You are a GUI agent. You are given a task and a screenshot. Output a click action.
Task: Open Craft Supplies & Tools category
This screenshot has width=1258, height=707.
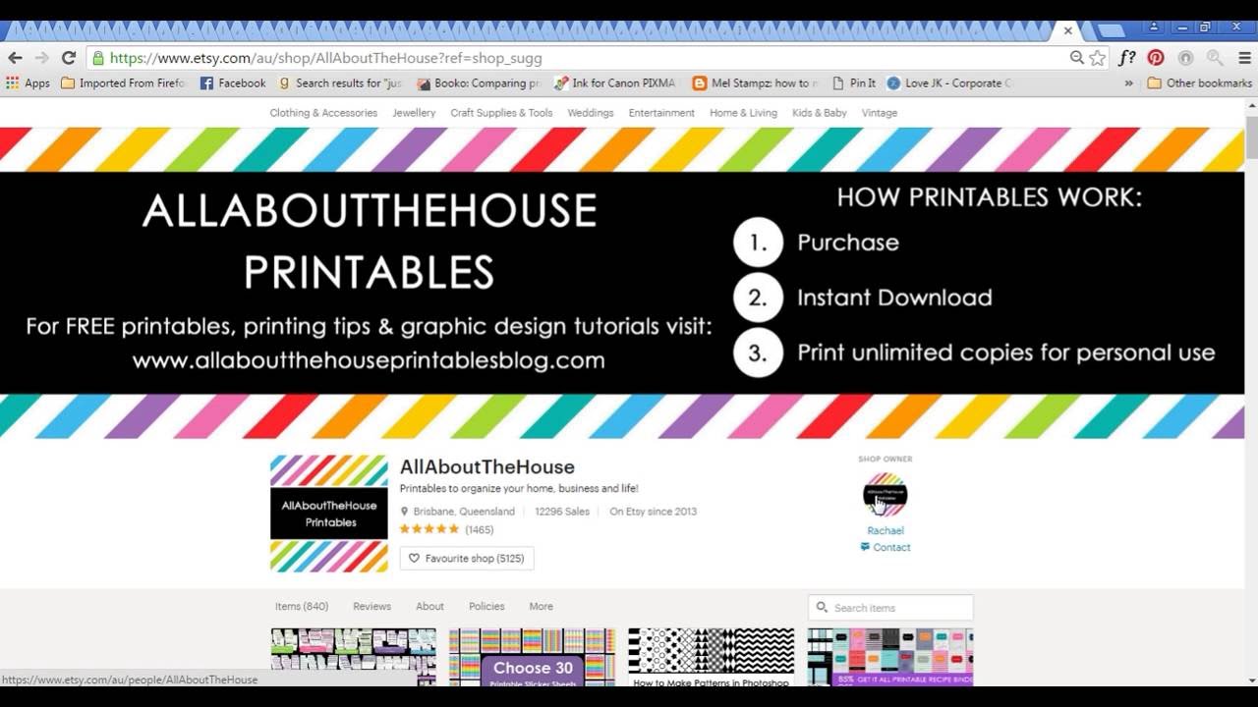pyautogui.click(x=501, y=113)
